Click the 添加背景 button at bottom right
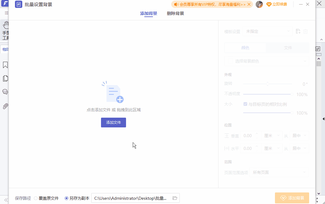 click(x=292, y=198)
